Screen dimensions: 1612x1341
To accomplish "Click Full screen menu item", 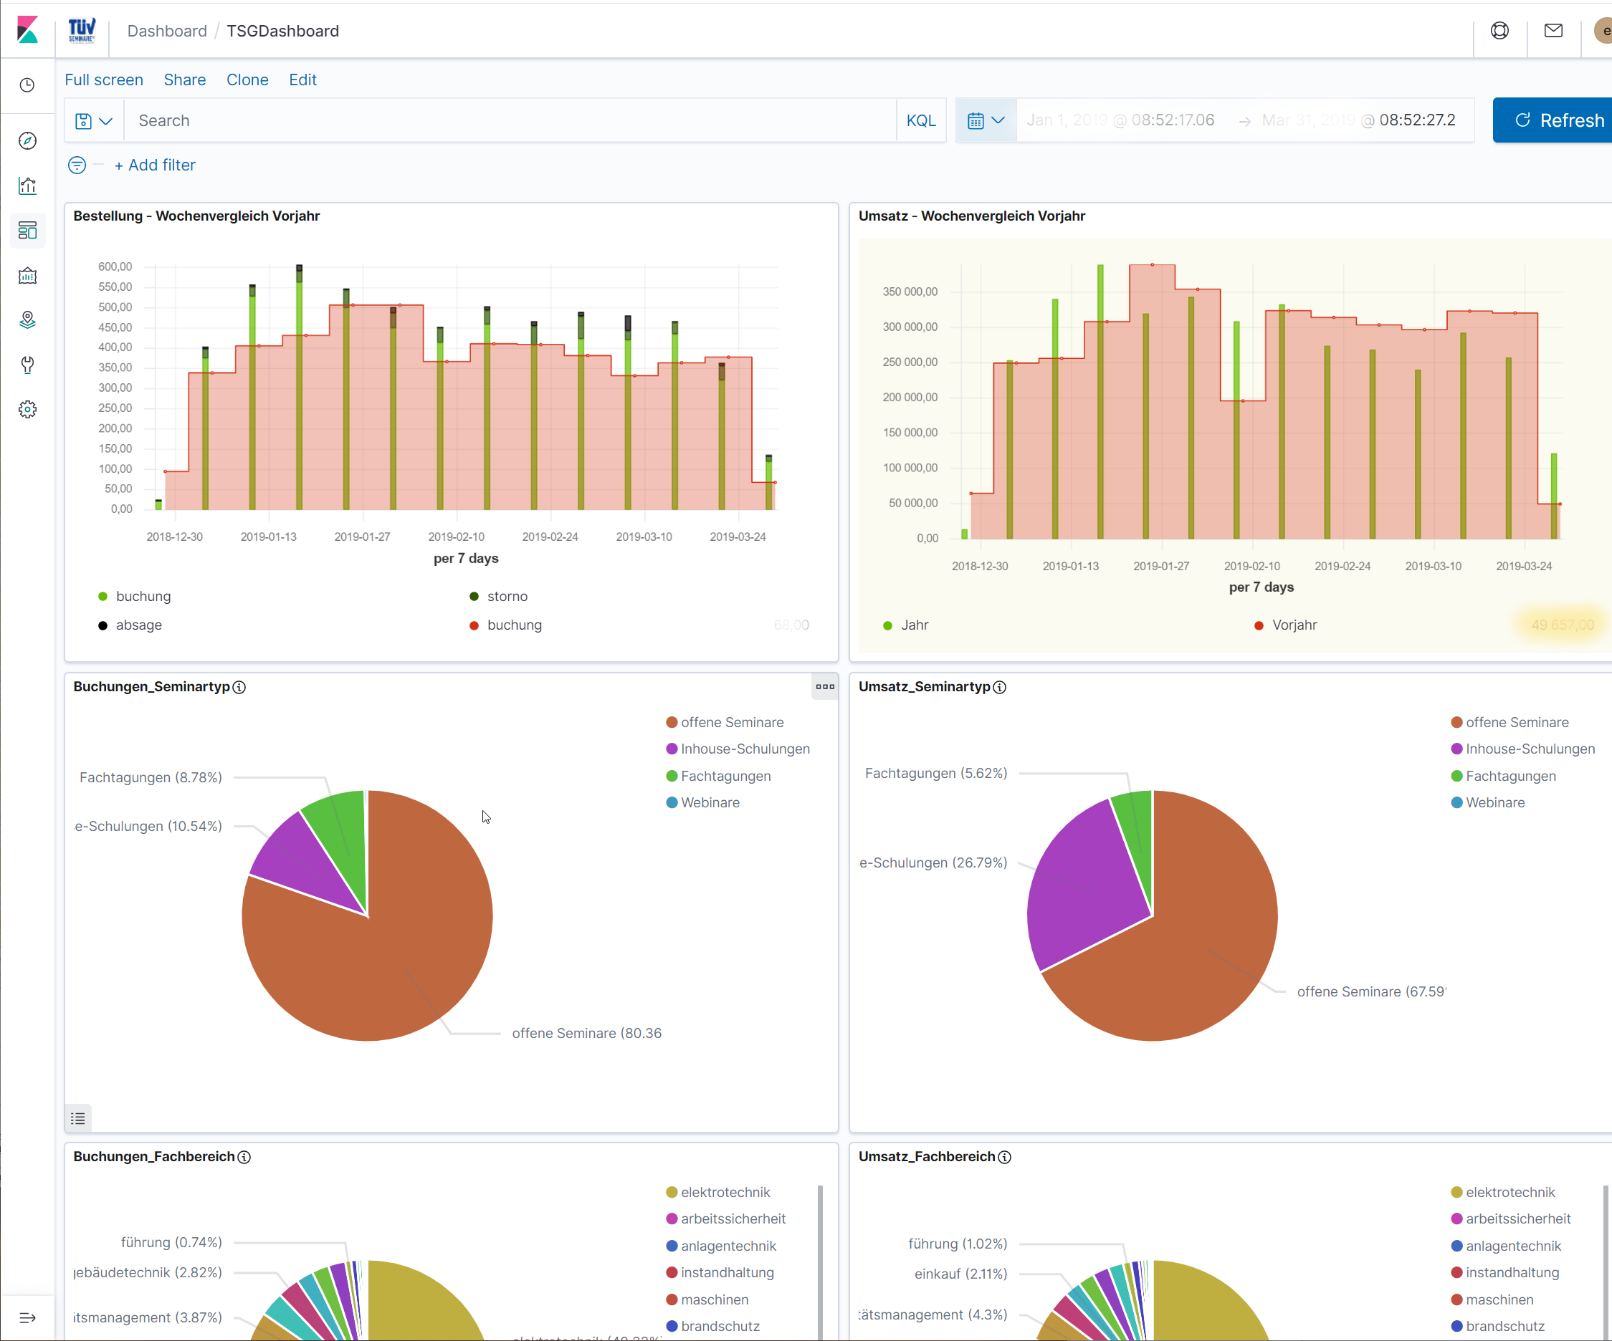I will (104, 80).
